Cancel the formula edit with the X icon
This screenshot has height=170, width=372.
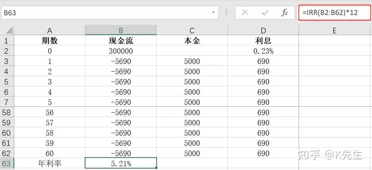coord(245,12)
